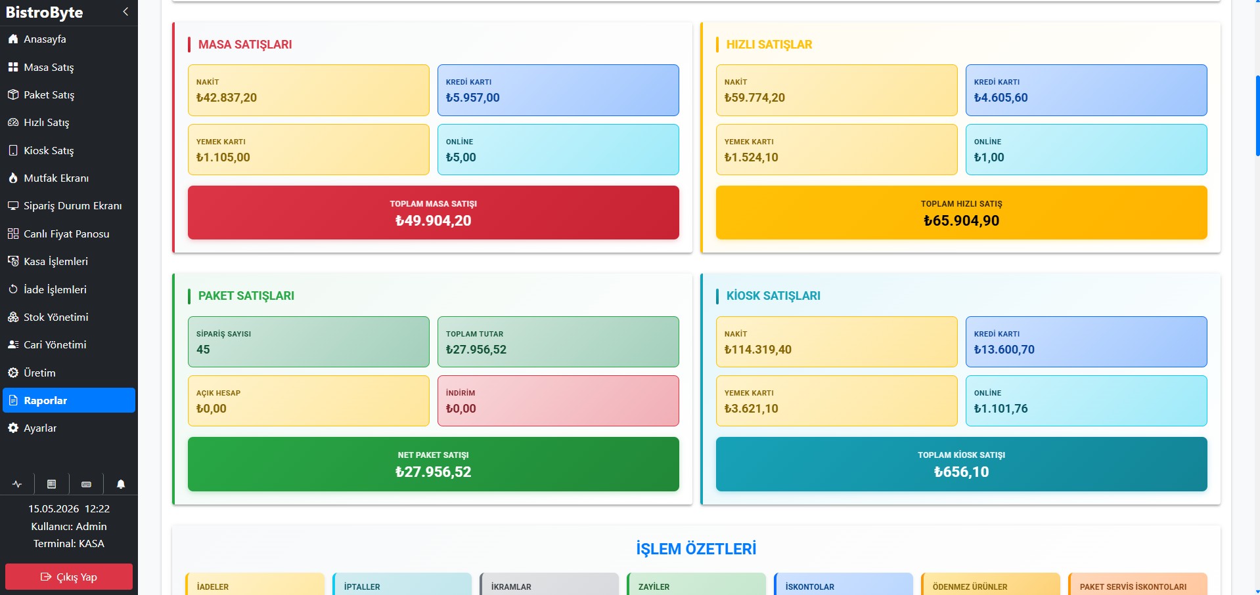Click the Toplam Hızlı Satış yellow total card
The image size is (1260, 595).
tap(961, 213)
